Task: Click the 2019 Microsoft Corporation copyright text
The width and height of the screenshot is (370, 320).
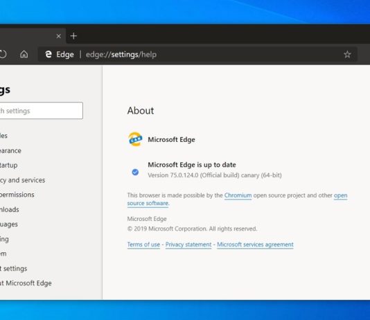Action: [x=192, y=229]
